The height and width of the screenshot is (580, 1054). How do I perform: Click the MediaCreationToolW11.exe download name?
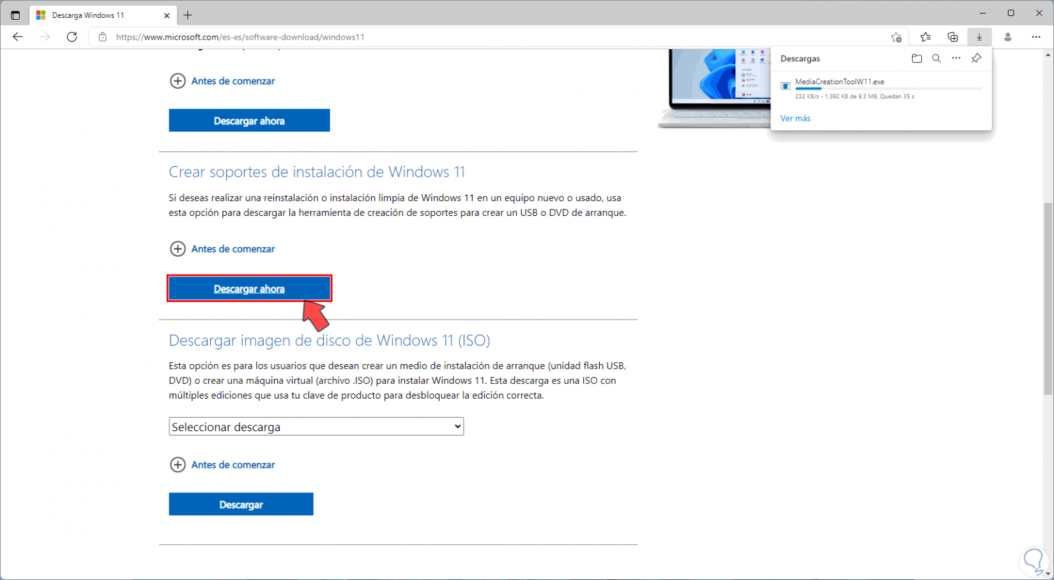839,82
